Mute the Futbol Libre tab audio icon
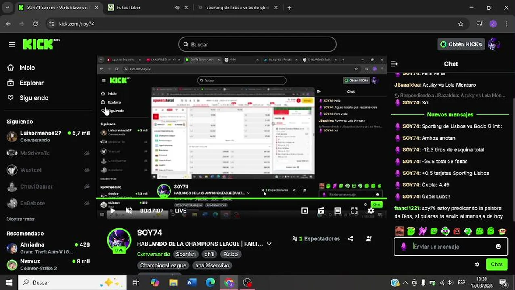The height and width of the screenshot is (290, 515). 177,7
